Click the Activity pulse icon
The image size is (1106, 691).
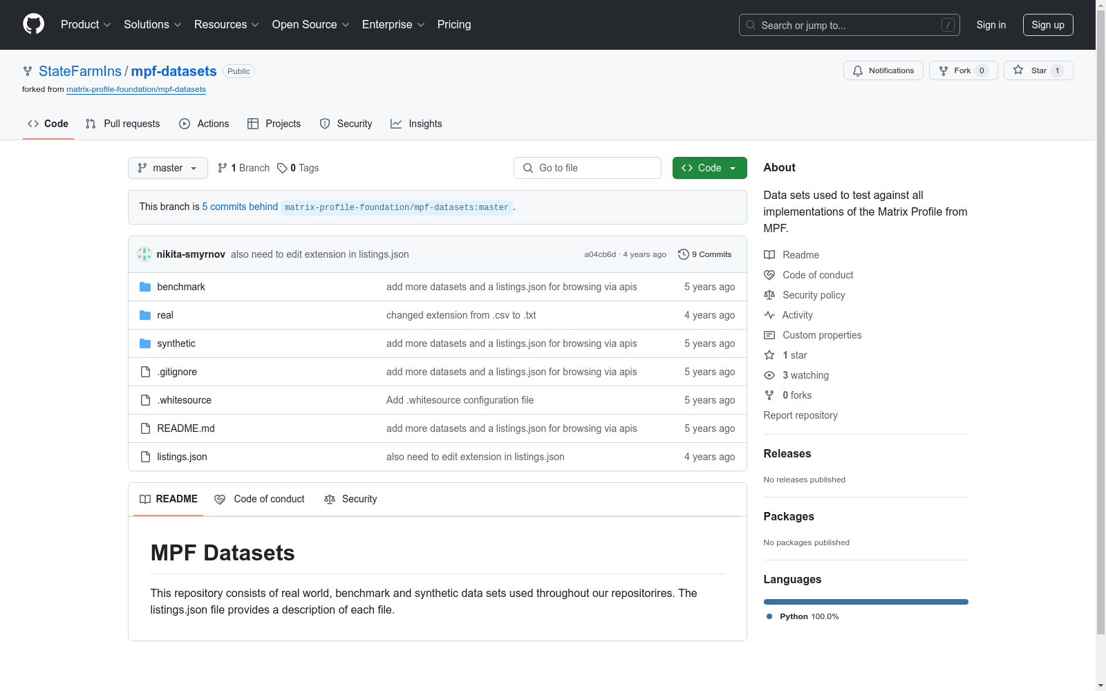[x=769, y=315]
